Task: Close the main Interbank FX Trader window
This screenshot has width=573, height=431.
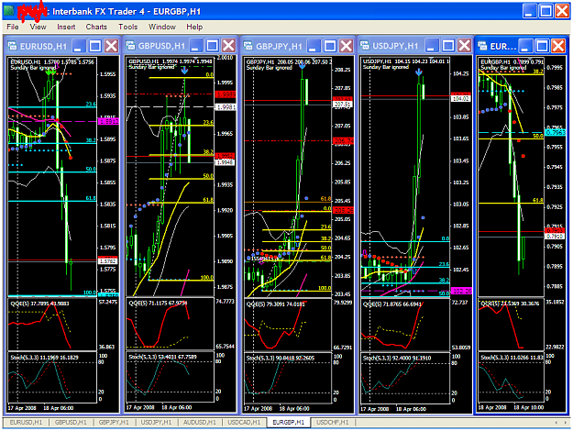Action: (x=562, y=11)
